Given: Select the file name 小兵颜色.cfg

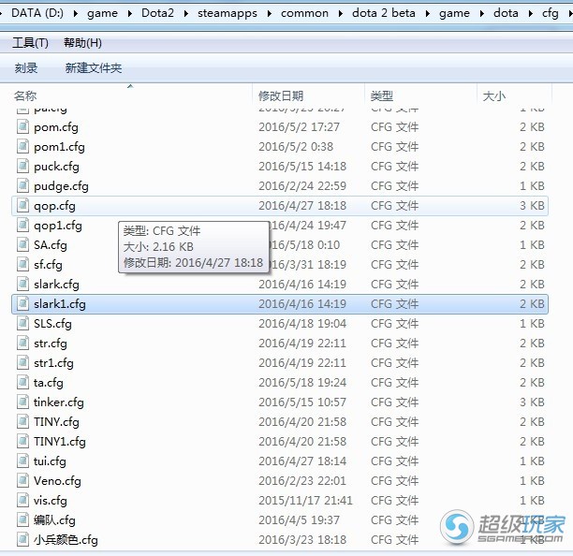Looking at the screenshot, I should (x=66, y=540).
